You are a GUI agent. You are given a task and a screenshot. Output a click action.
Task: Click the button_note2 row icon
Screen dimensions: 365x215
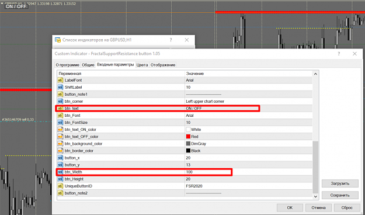click(60, 193)
